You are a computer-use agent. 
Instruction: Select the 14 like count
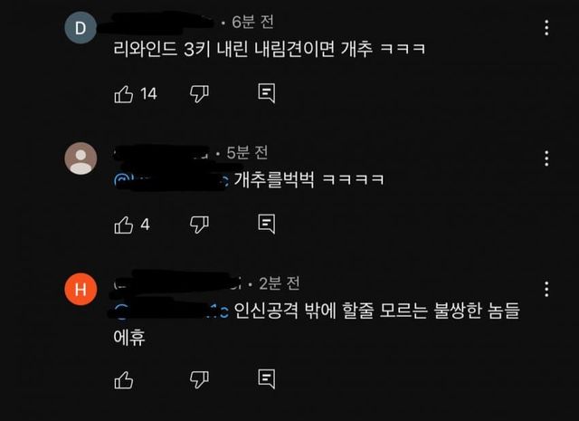(x=148, y=94)
